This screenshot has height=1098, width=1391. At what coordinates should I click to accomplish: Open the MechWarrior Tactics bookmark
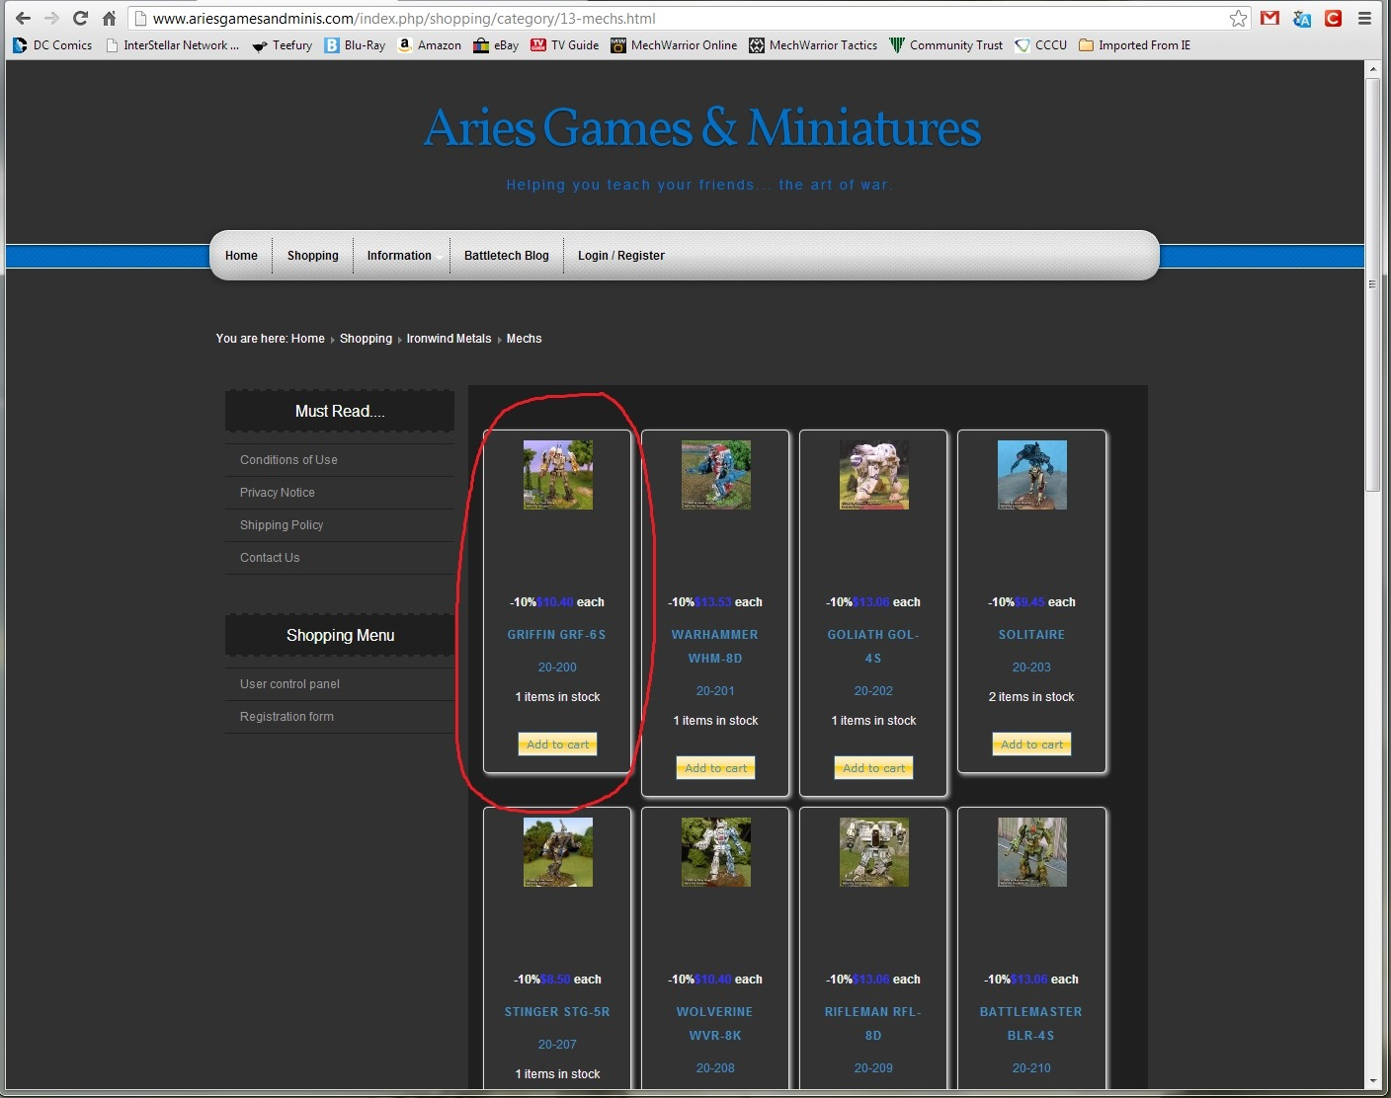click(813, 44)
